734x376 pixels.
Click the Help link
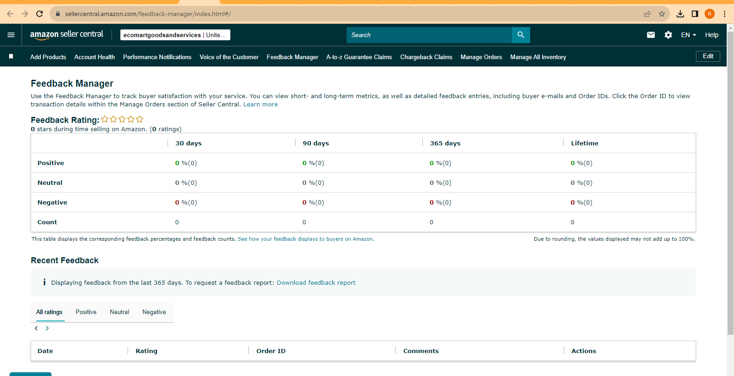click(x=712, y=35)
